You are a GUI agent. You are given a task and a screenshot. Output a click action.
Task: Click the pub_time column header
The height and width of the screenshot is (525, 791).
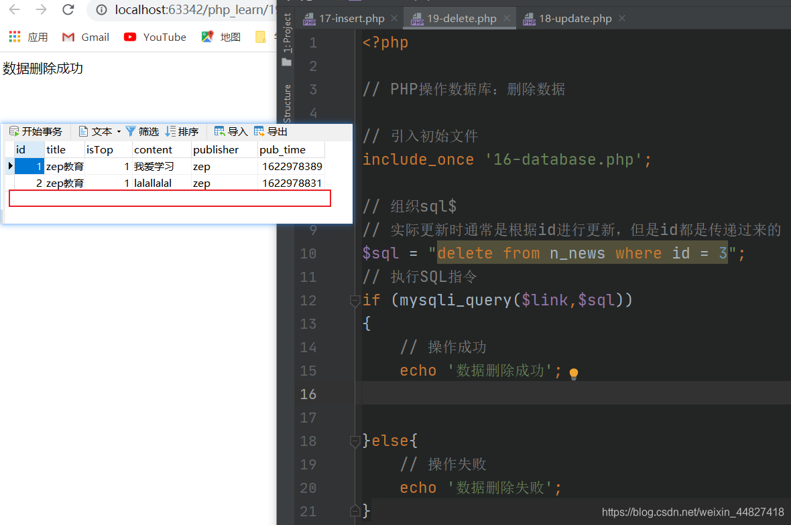pos(290,149)
